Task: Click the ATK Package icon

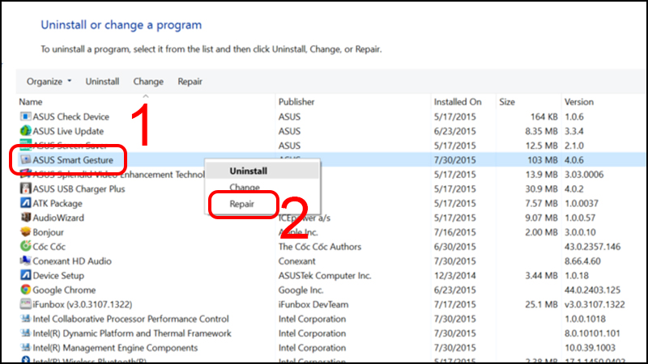Action: [x=25, y=203]
